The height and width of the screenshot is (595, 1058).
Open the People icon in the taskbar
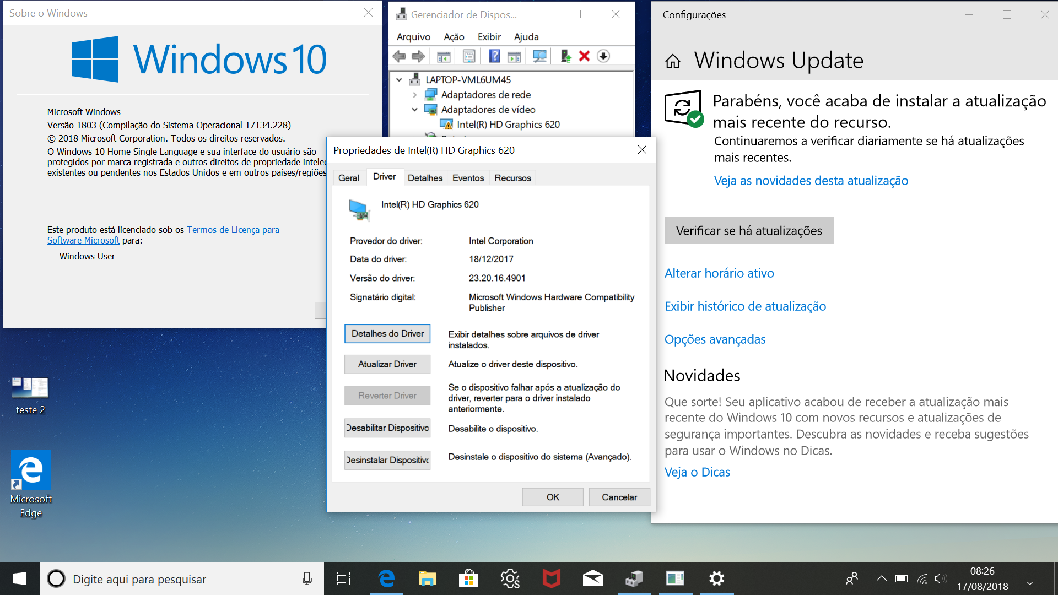coord(851,578)
